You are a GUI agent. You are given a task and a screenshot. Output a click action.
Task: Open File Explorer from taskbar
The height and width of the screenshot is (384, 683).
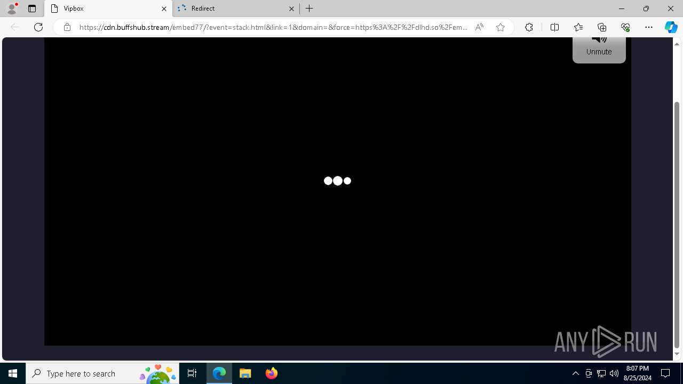[x=245, y=373]
